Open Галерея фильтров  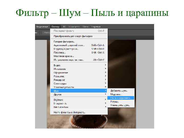coord(79,42)
